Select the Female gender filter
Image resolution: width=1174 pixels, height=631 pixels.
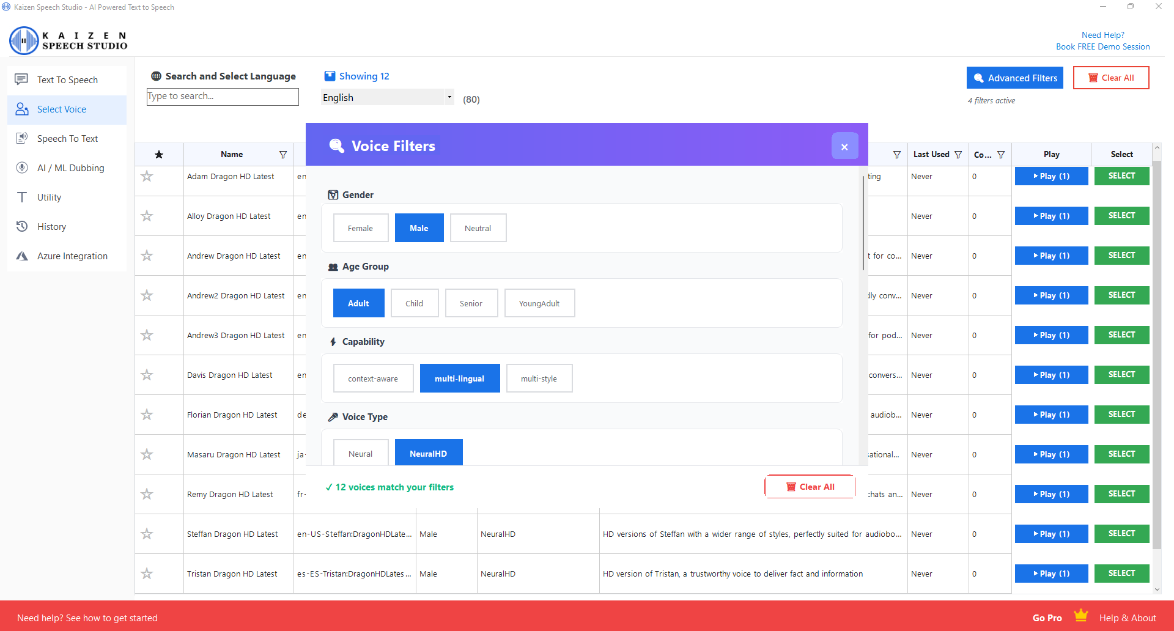(360, 227)
